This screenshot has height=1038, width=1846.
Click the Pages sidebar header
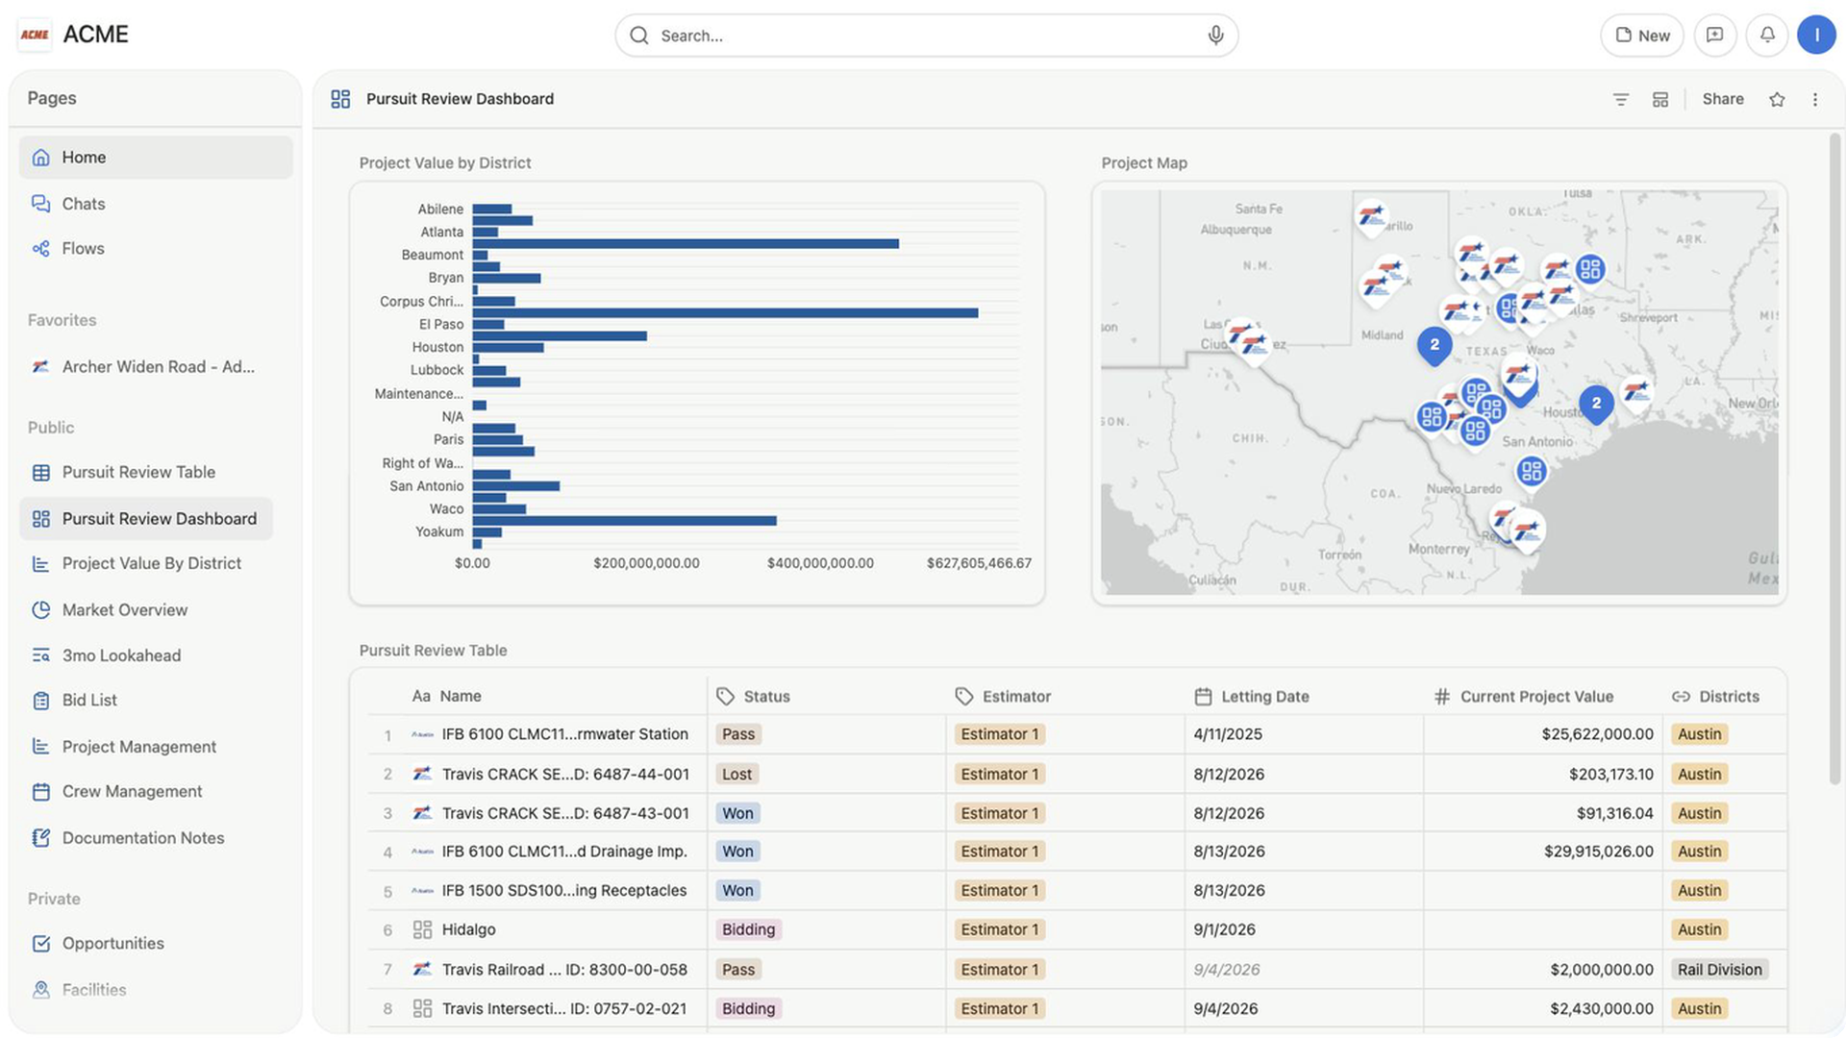(x=52, y=98)
